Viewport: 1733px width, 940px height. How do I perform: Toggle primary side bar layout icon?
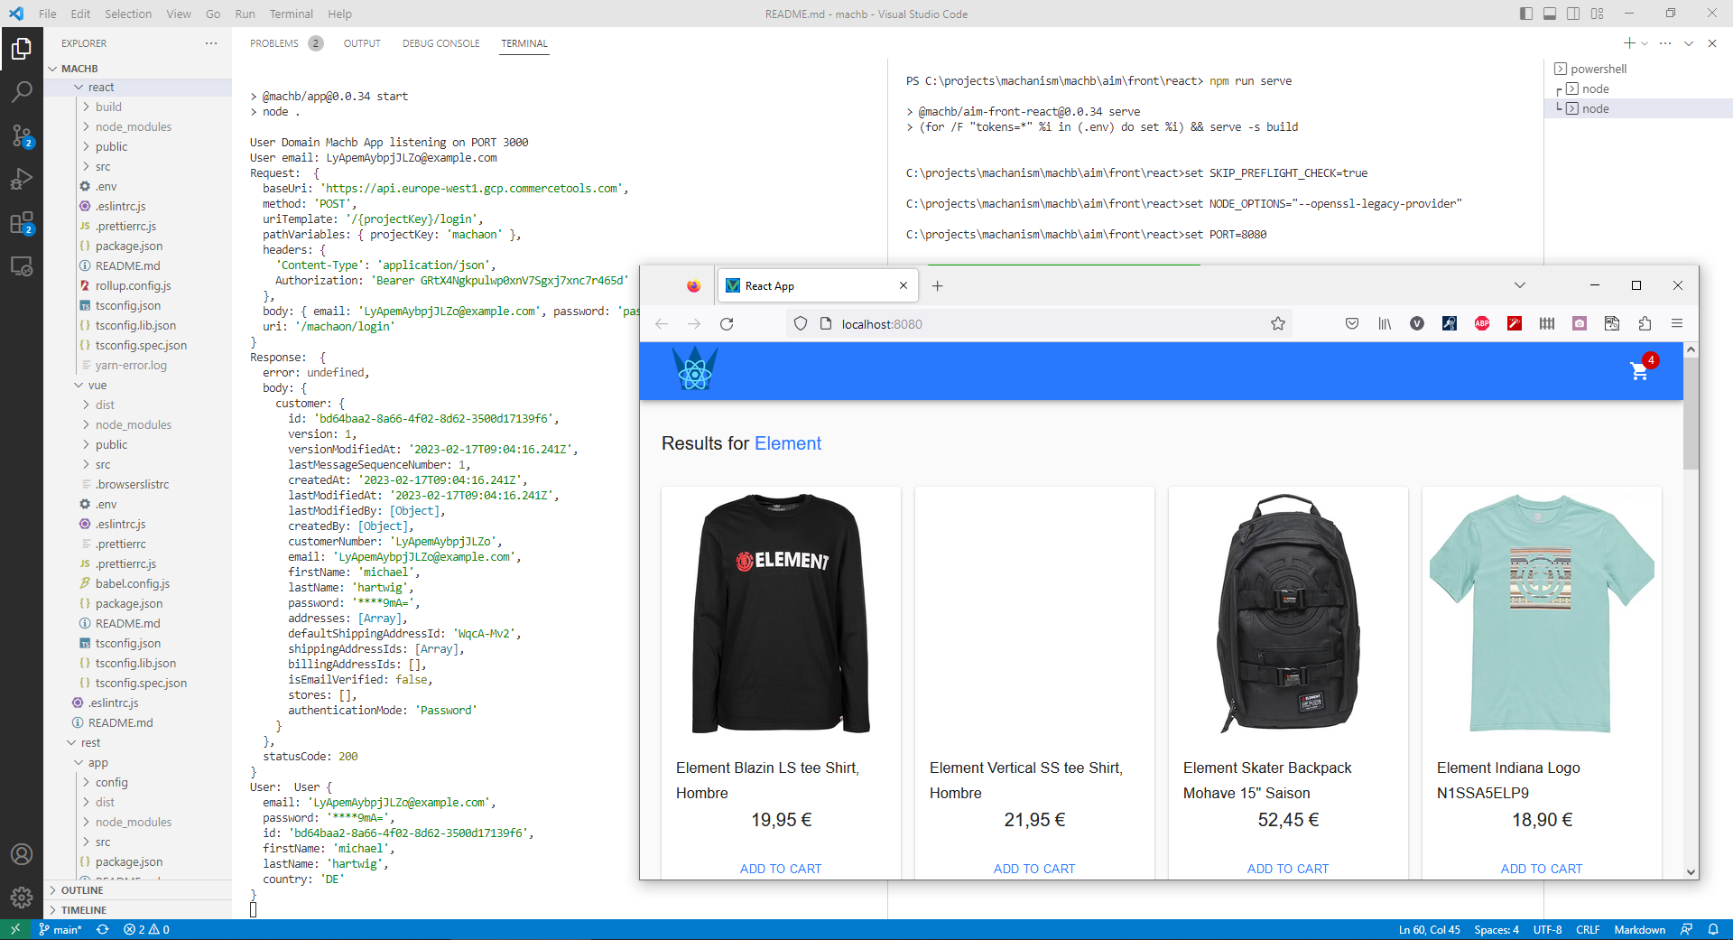pyautogui.click(x=1526, y=14)
